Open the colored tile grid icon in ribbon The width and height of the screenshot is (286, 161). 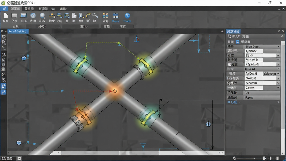click(x=105, y=16)
